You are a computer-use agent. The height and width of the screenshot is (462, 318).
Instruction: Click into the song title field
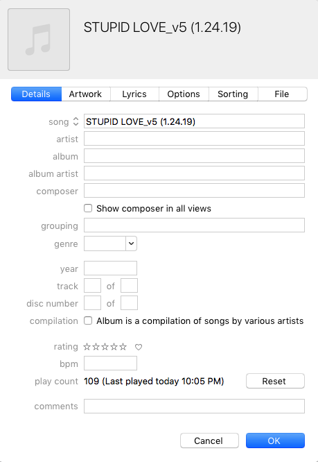click(194, 121)
